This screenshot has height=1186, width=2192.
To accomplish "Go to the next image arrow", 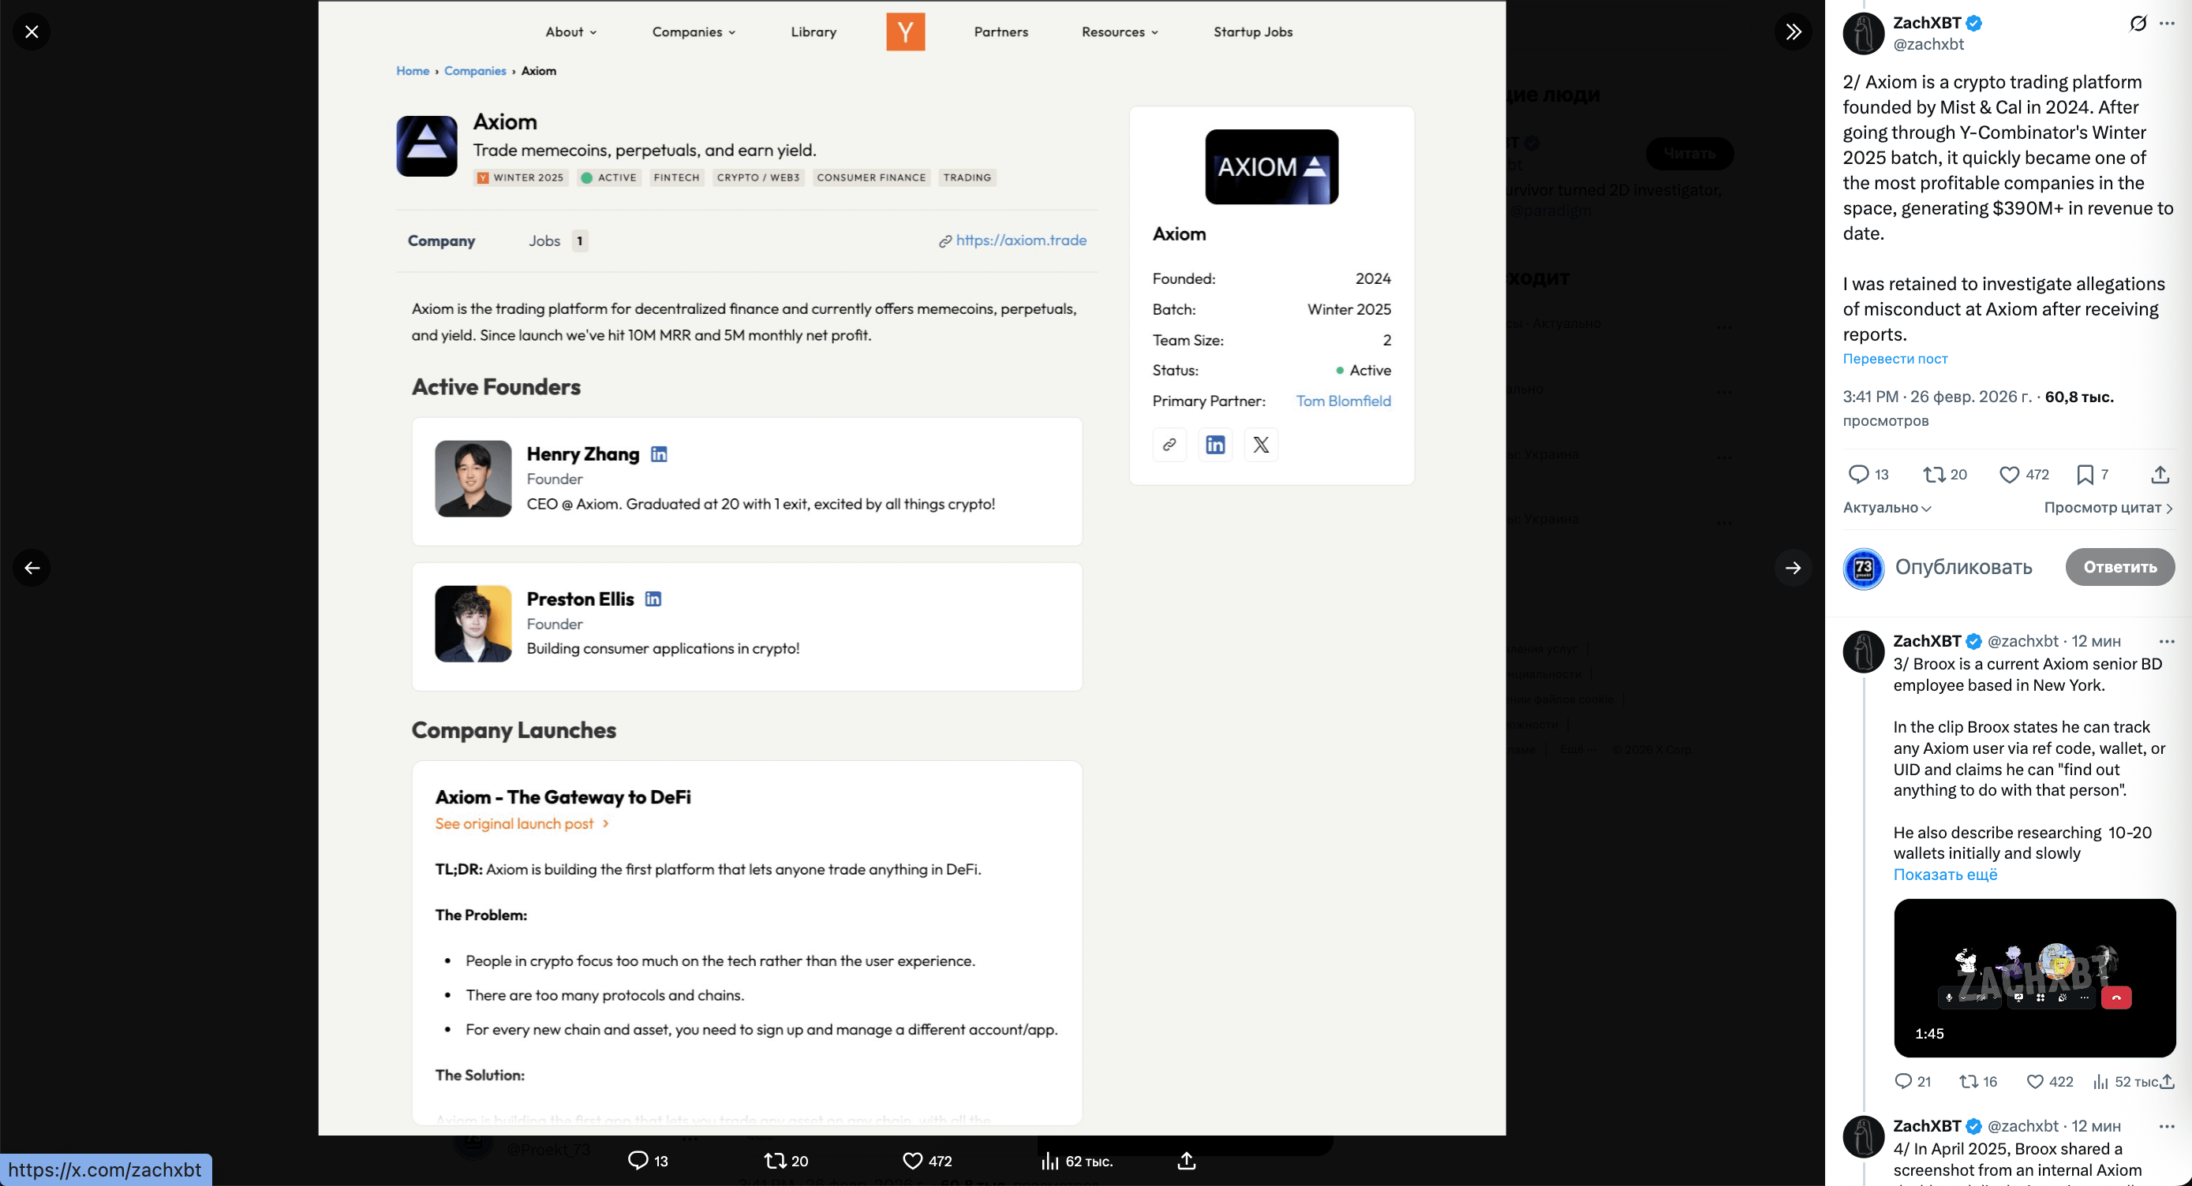I will 1793,568.
